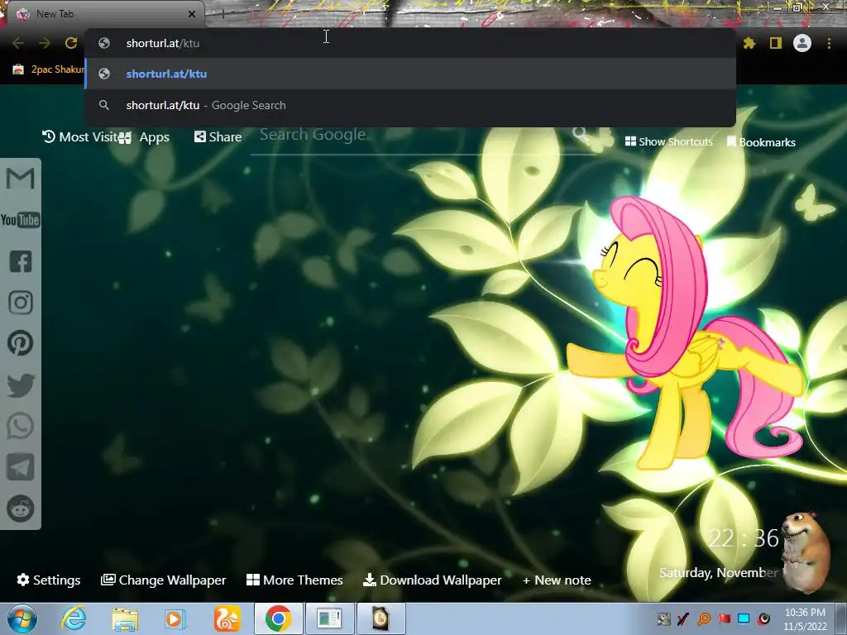The height and width of the screenshot is (635, 847).
Task: Open Most Visited list
Action: click(79, 137)
